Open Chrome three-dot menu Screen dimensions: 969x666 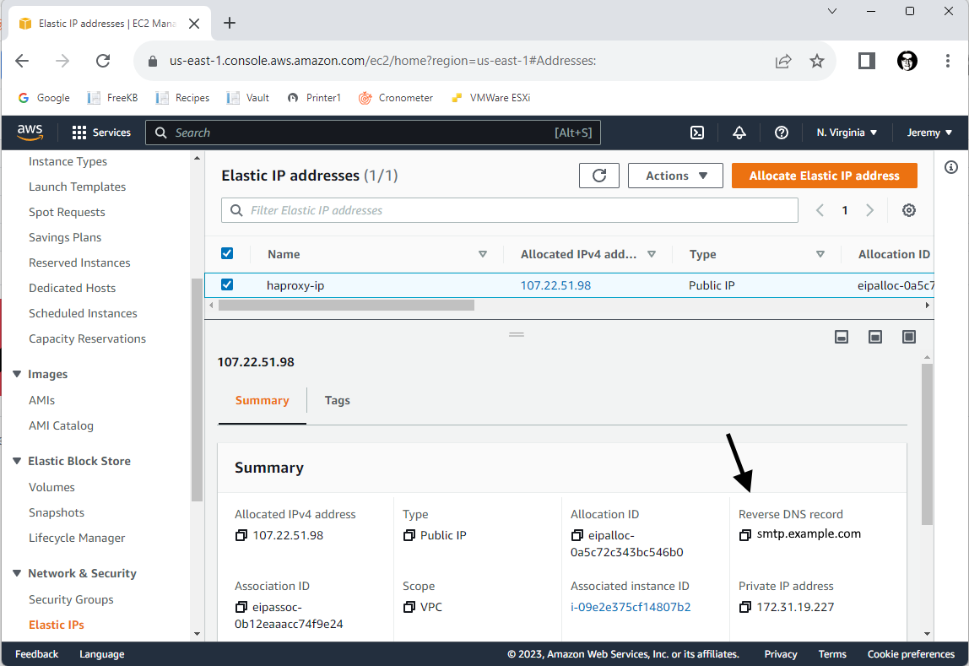pos(947,61)
